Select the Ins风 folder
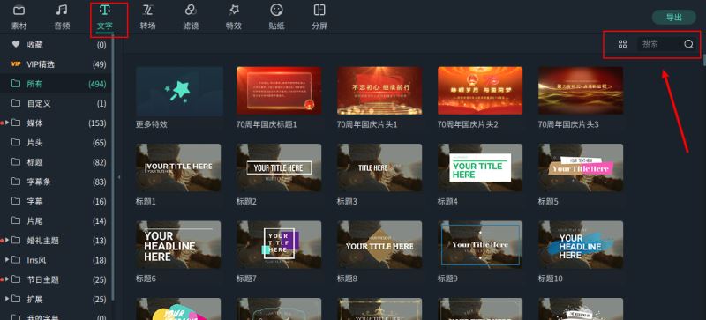Screen dimensions: 706x320 [56, 260]
